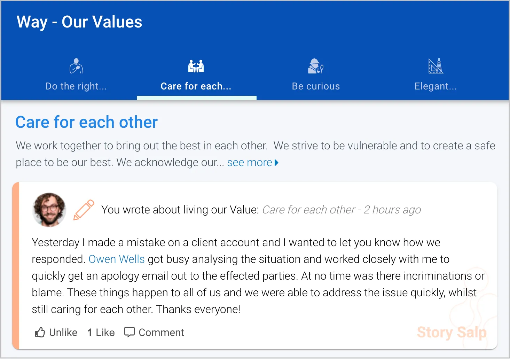Click the speech bubble Comment icon
510x359 pixels.
[x=130, y=332]
